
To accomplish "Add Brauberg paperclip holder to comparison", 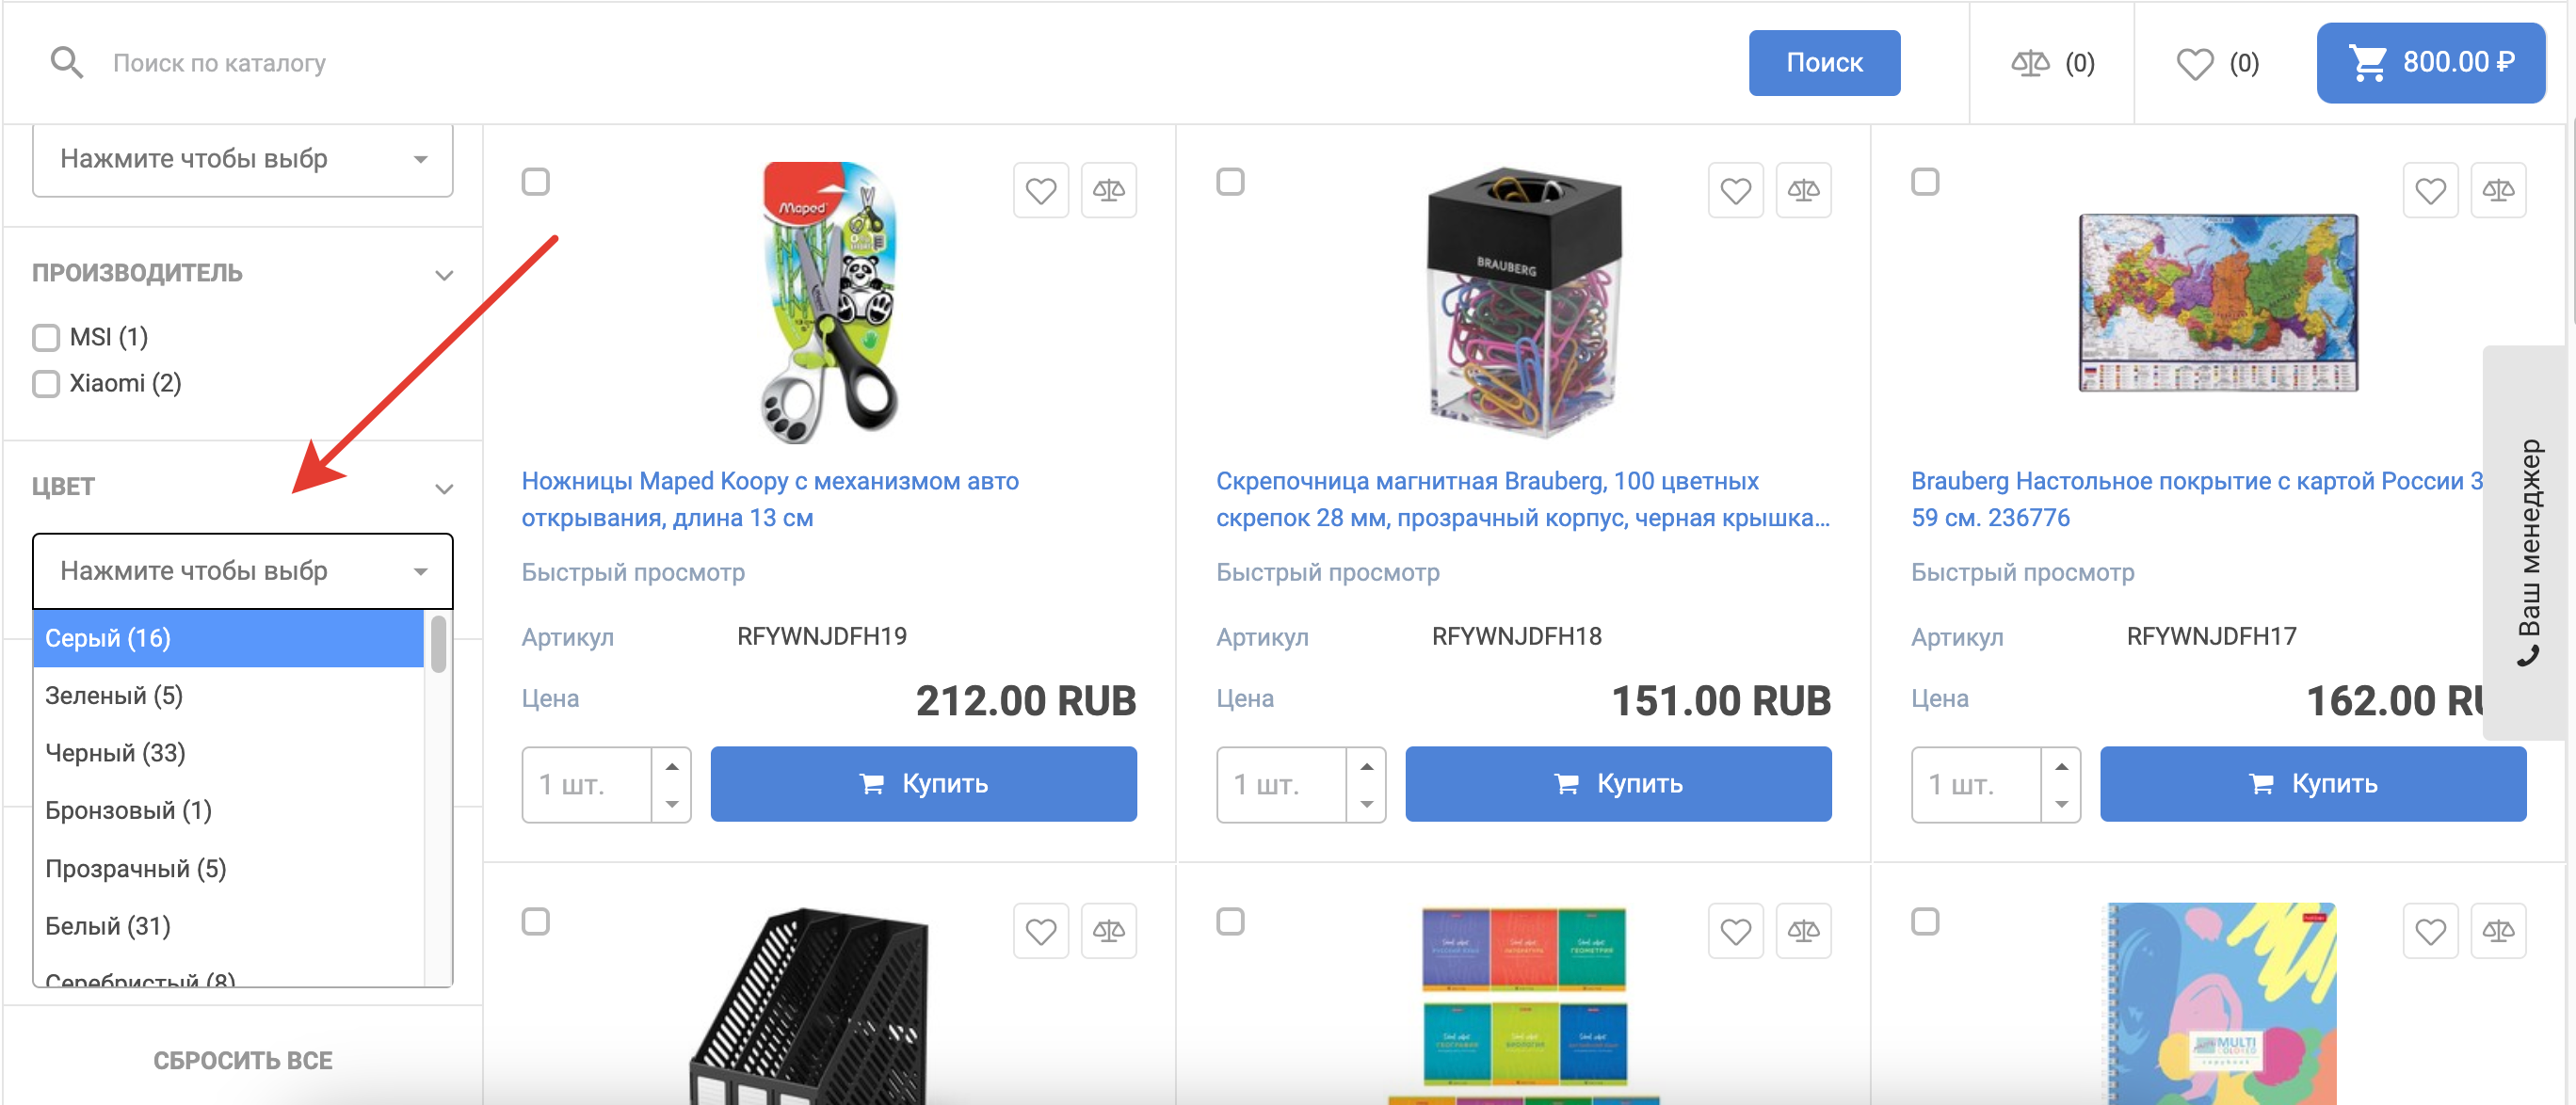I will (x=1803, y=190).
